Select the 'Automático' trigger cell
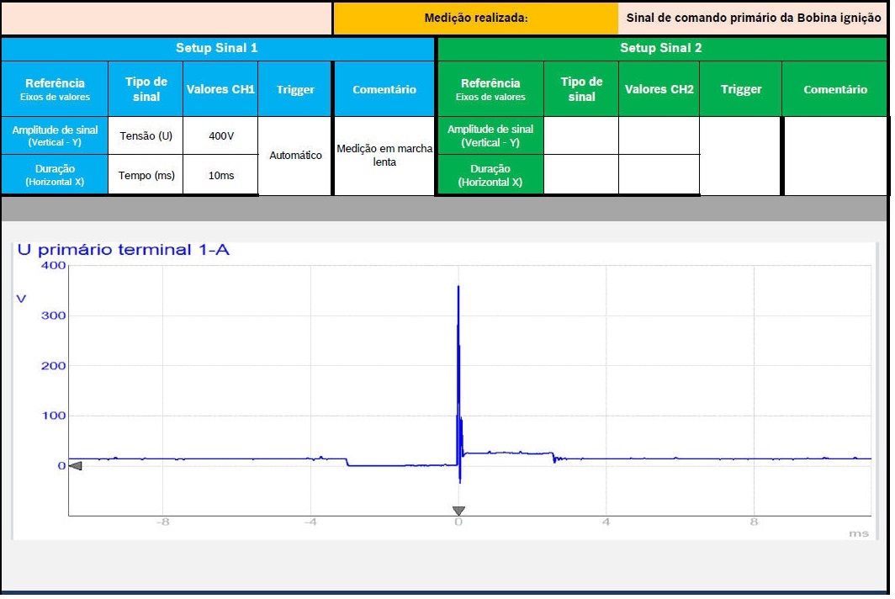This screenshot has width=895, height=599. [295, 156]
